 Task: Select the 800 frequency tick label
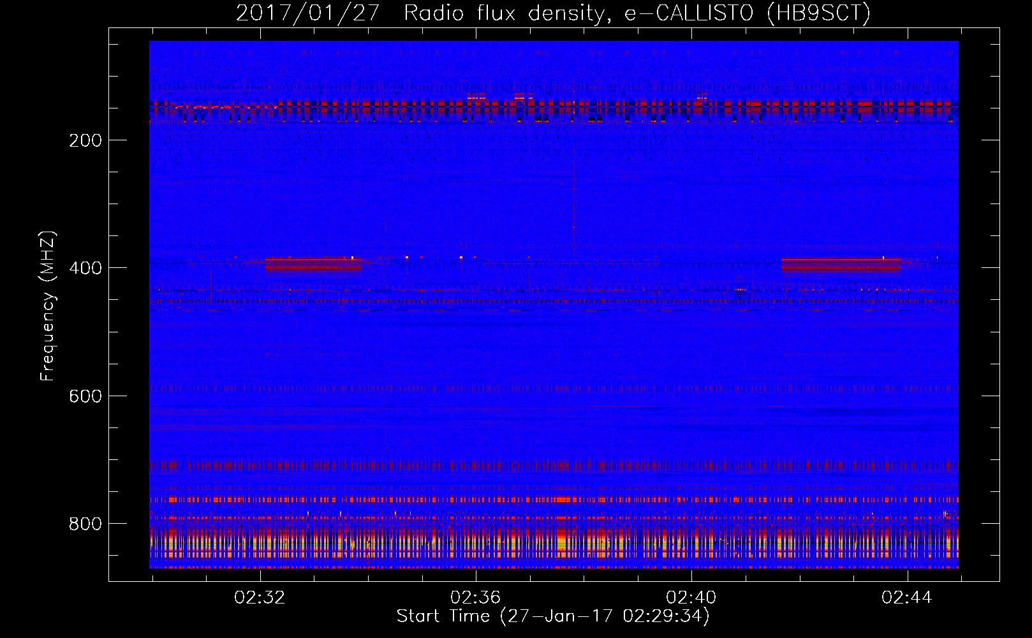point(85,524)
